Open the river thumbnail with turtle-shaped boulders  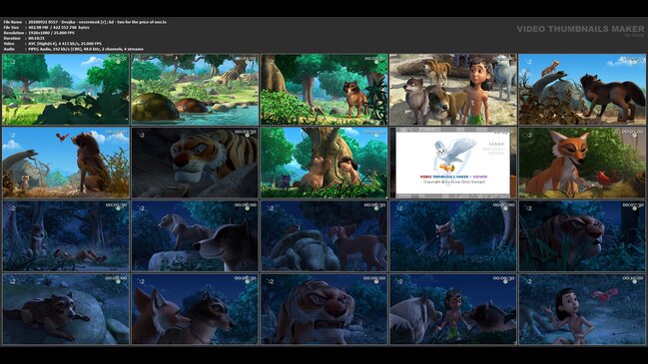pos(195,89)
